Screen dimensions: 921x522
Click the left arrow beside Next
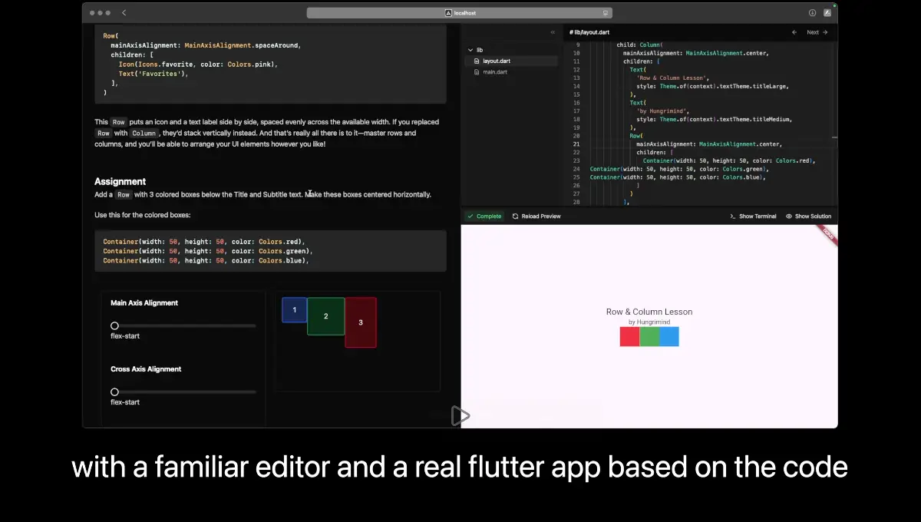point(794,32)
